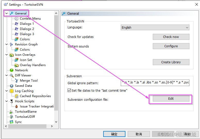Screen dimensions: 200x139
Task: Collapse the Hook Scripts tree node
Action: (7, 101)
